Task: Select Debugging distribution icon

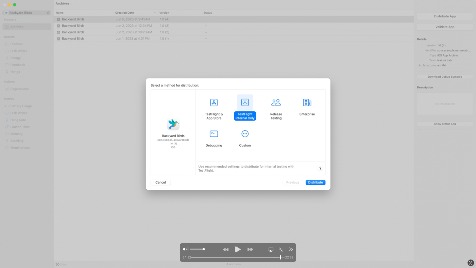Action: (214, 134)
